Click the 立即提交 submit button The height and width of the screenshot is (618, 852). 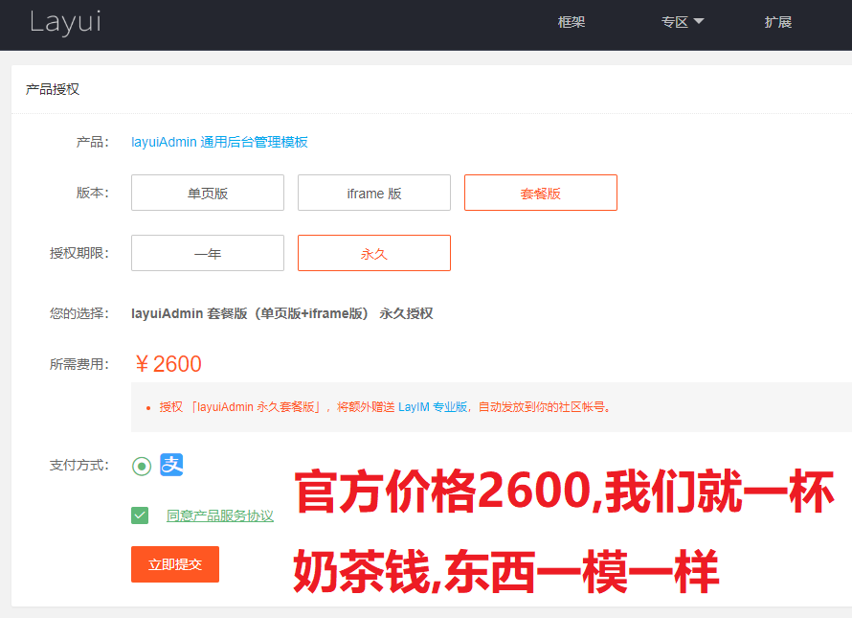[x=174, y=564]
